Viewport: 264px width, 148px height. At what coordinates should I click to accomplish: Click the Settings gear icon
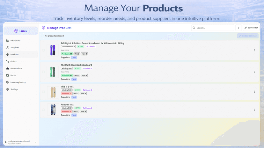click(7, 89)
